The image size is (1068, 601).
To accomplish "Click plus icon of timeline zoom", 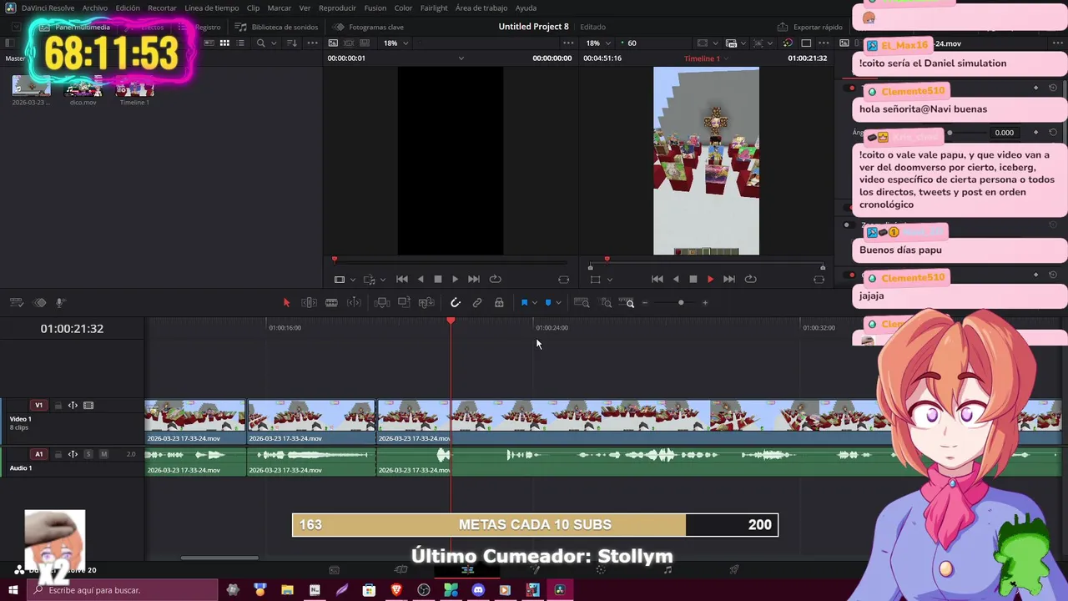I will click(x=705, y=303).
